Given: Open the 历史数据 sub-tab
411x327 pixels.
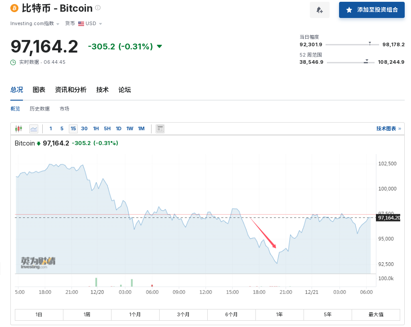Looking at the screenshot, I should (40, 109).
